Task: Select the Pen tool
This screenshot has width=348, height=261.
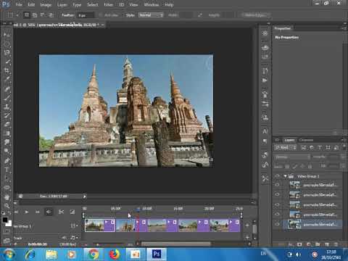Action: tap(7, 160)
